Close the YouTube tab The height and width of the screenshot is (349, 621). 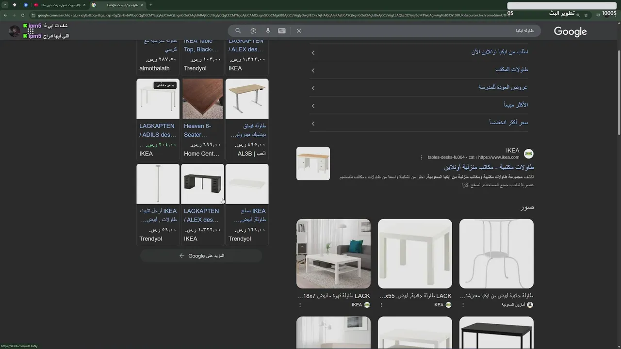click(84, 5)
